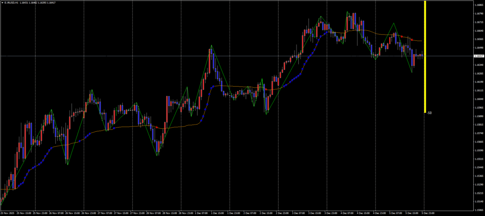
Task: Click the 1.15065 price axis label
Action: pos(478,210)
